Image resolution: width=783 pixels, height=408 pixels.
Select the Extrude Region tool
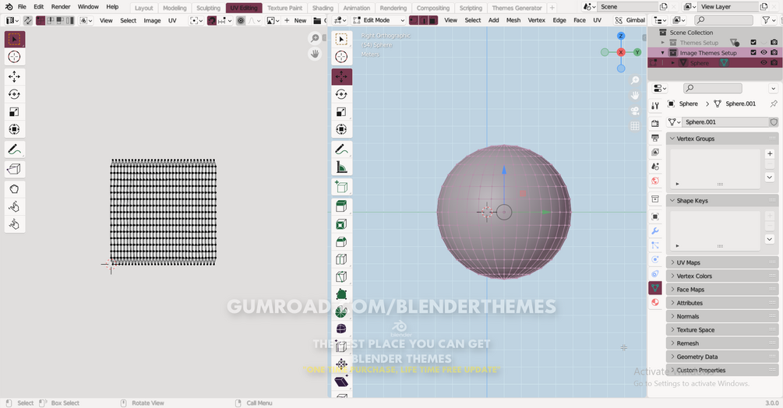pos(341,206)
